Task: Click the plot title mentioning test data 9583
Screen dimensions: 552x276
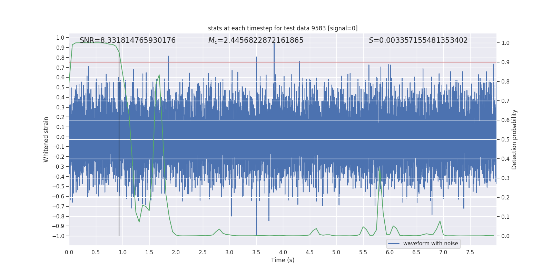Action: point(283,28)
